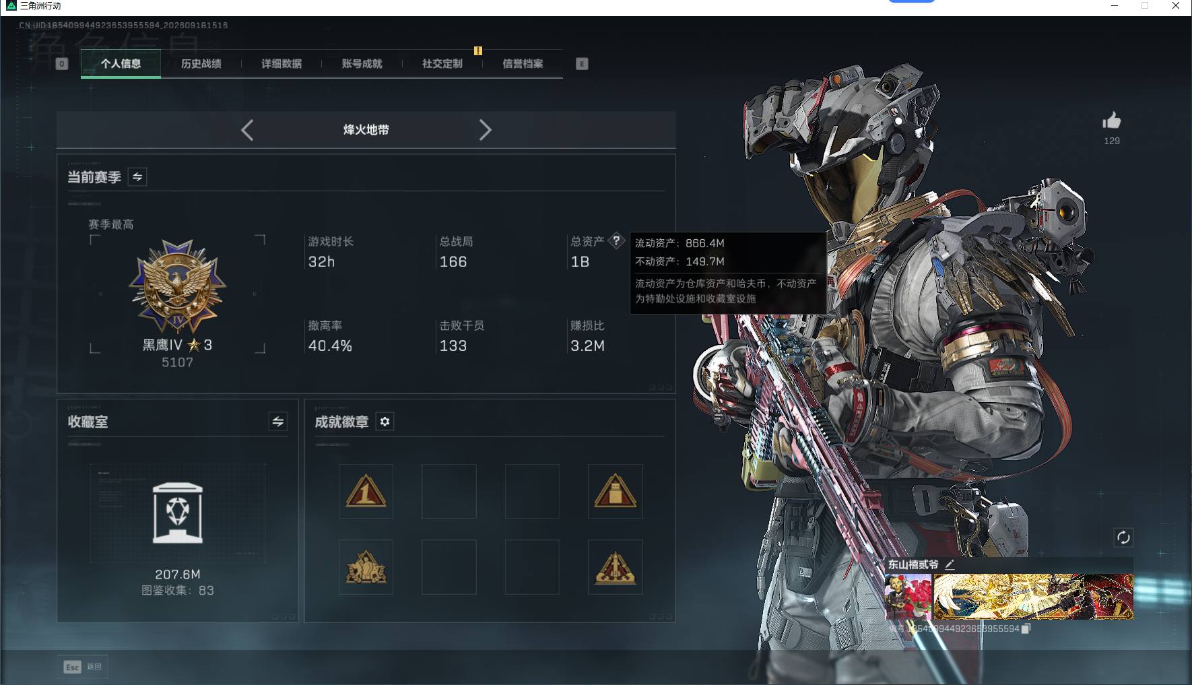Click the 总资产 value 1B
Viewport: 1192px width, 685px height.
[x=580, y=262]
